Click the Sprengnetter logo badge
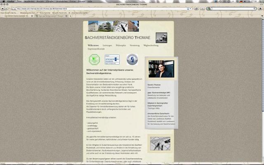The width and height of the screenshot is (264, 165). coord(112,59)
